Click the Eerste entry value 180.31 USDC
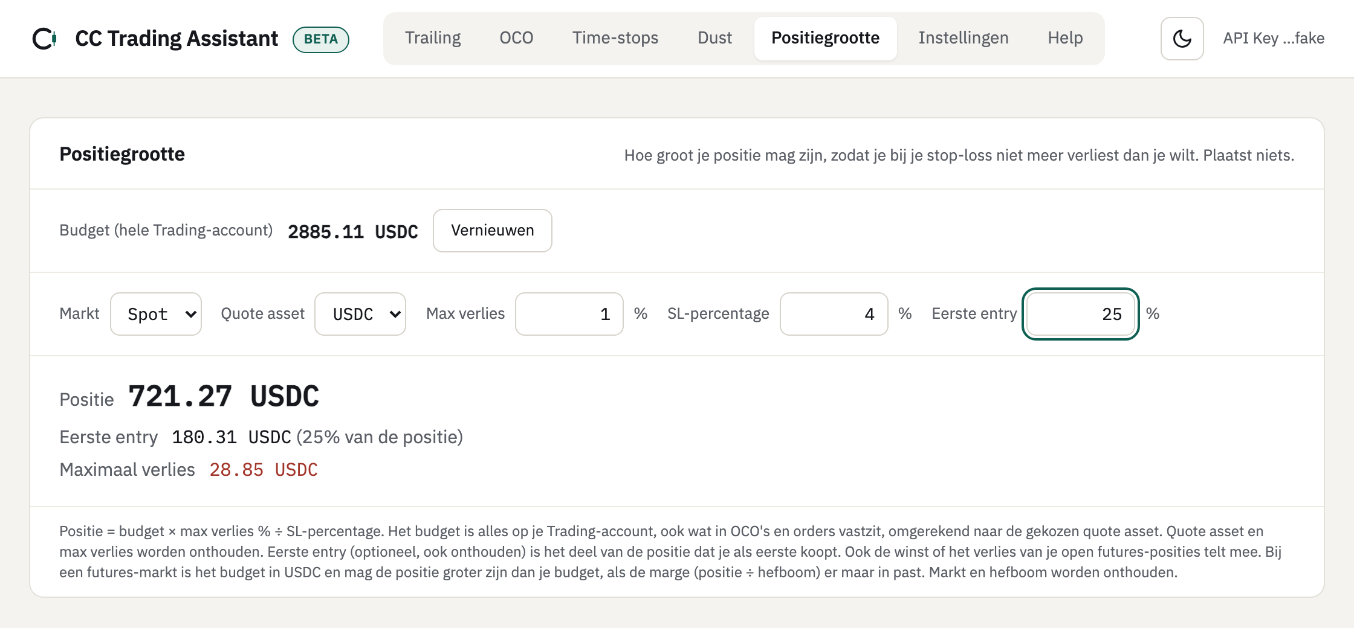 point(232,437)
